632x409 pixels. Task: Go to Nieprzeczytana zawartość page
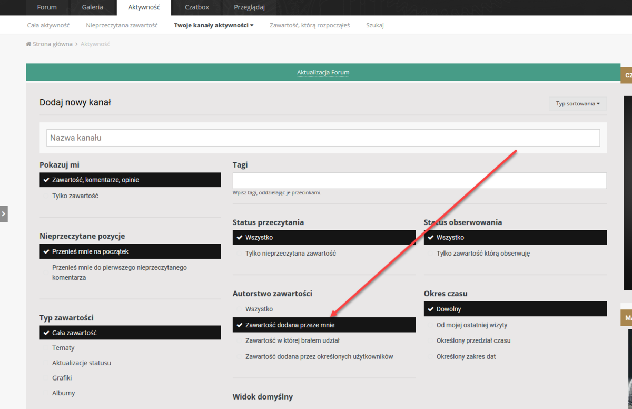[x=122, y=25]
